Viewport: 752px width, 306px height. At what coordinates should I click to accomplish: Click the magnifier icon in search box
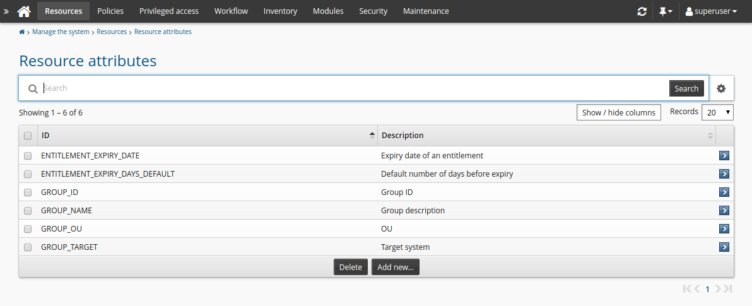coord(33,89)
